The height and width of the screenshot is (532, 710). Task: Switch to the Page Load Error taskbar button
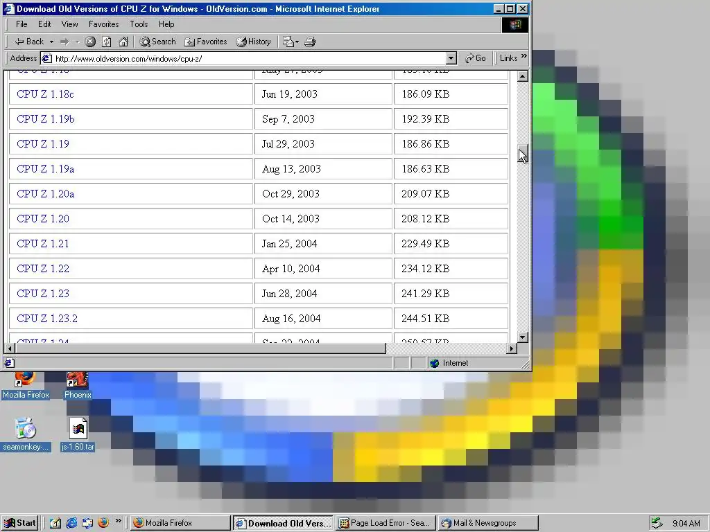pyautogui.click(x=386, y=523)
